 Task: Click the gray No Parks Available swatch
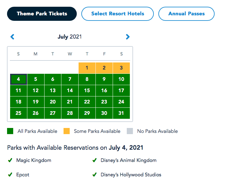[130, 131]
